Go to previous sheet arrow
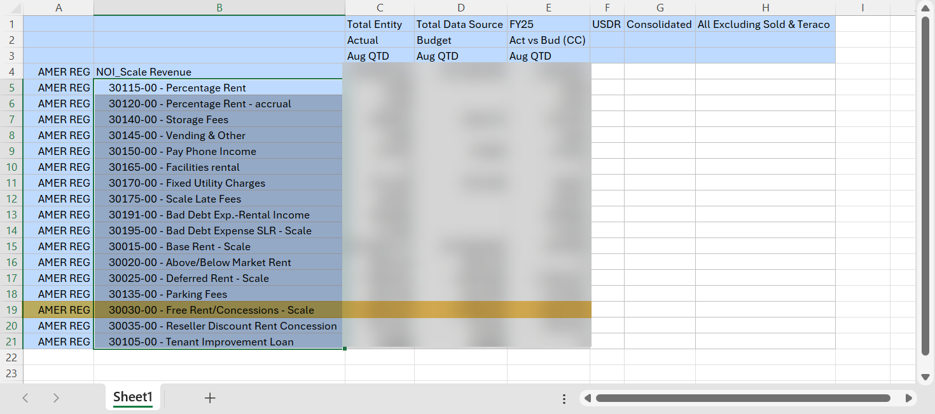The height and width of the screenshot is (414, 935). [x=25, y=398]
